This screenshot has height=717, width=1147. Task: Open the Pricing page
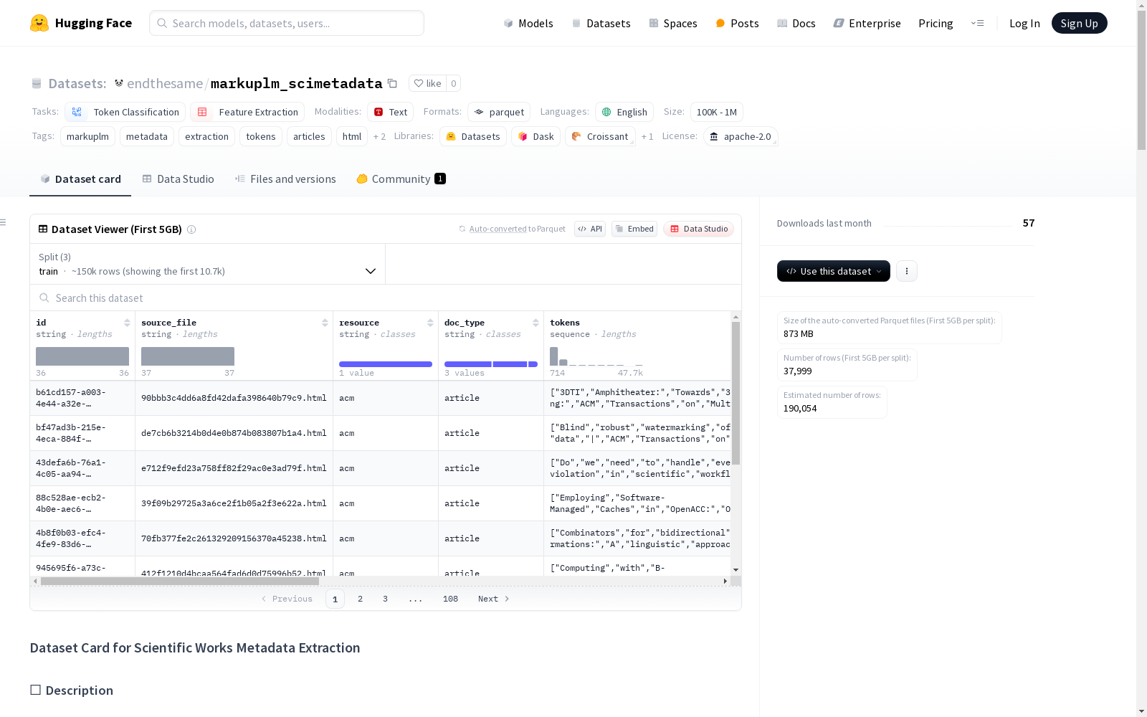pyautogui.click(x=936, y=23)
